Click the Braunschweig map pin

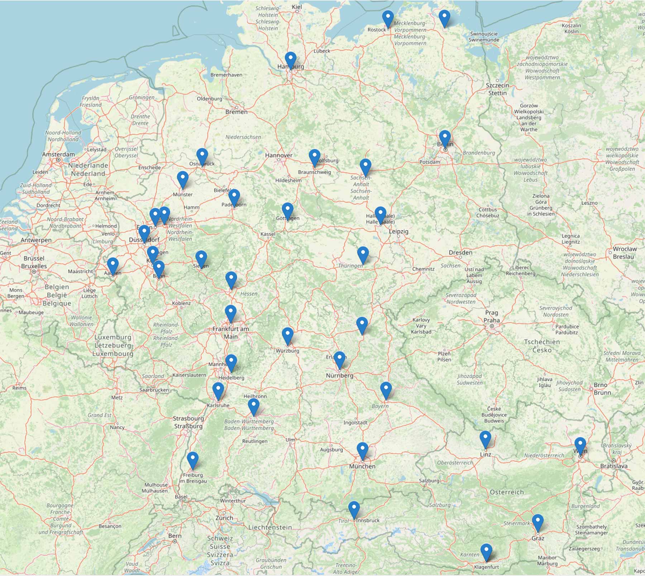[314, 158]
